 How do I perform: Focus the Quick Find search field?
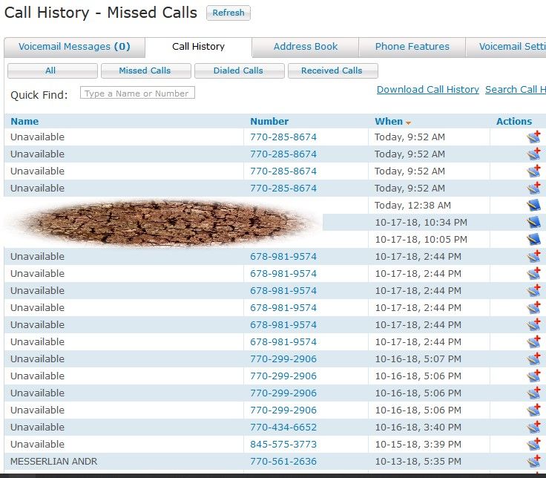(137, 94)
